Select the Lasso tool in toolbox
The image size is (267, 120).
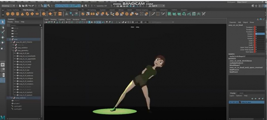[x=3, y=27]
